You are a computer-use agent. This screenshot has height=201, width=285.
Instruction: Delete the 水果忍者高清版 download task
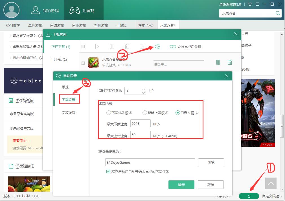(x=230, y=62)
